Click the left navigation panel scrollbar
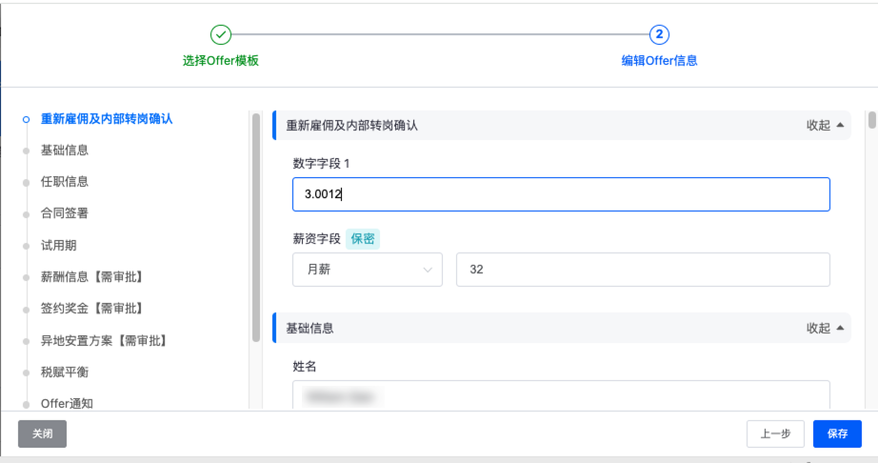 pyautogui.click(x=256, y=228)
